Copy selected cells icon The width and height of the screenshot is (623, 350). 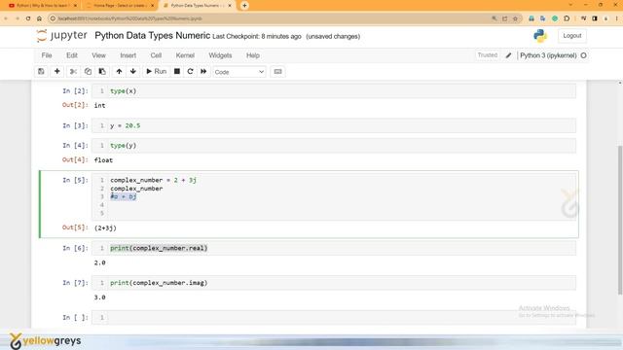tap(88, 71)
